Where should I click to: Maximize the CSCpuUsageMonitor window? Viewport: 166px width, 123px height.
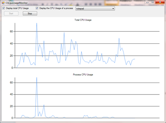(153, 2)
